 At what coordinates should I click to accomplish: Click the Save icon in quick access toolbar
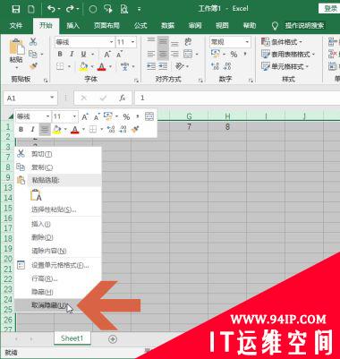15,9
